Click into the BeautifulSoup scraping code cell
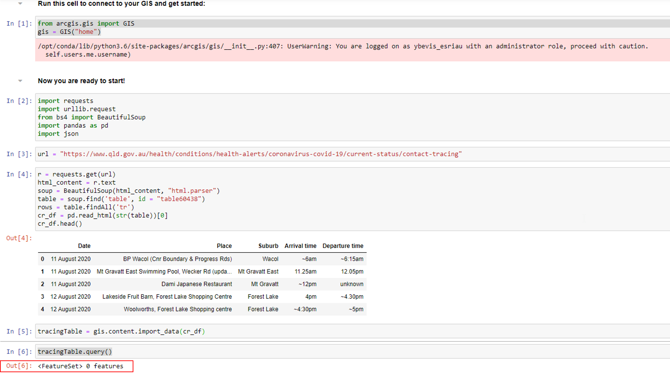This screenshot has width=670, height=376. tap(353, 199)
